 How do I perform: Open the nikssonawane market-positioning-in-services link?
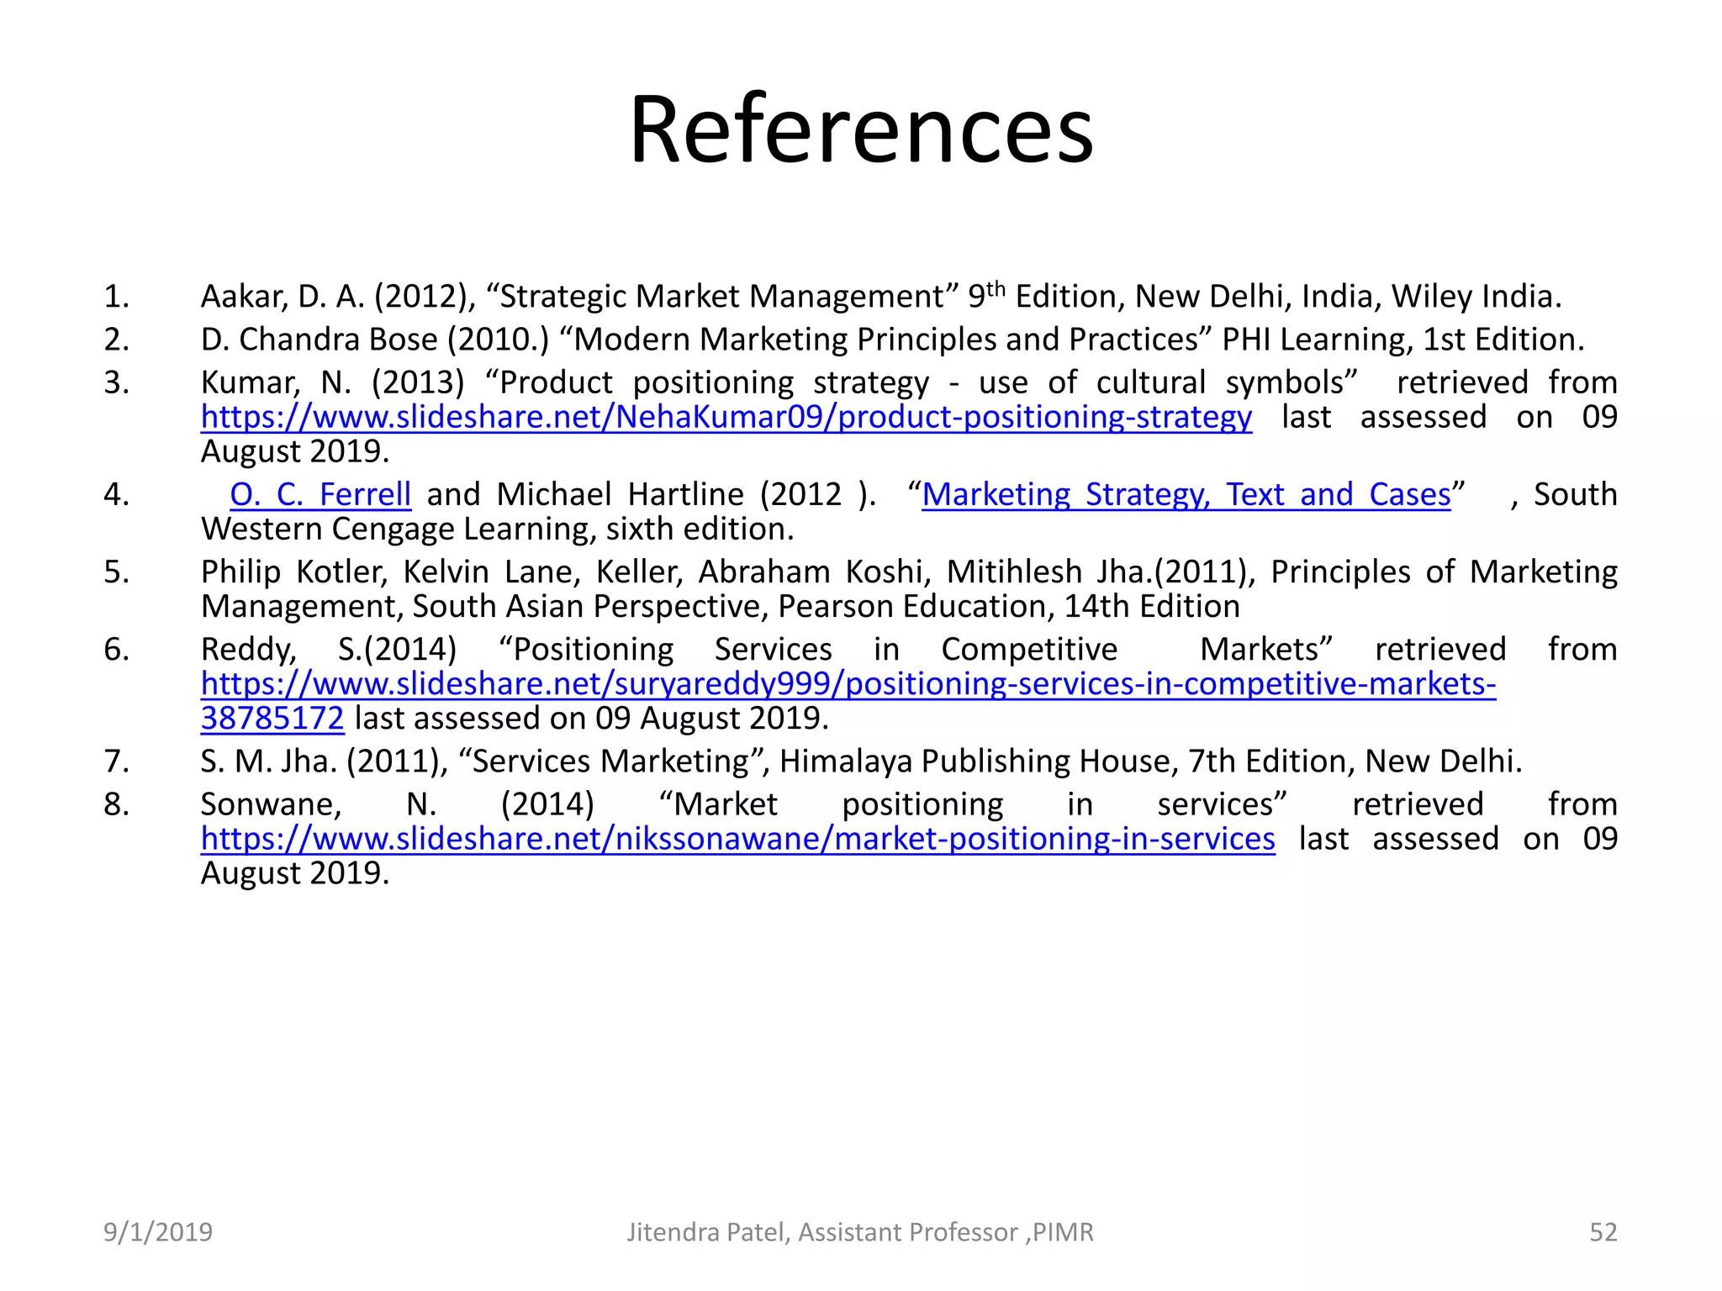click(x=737, y=839)
